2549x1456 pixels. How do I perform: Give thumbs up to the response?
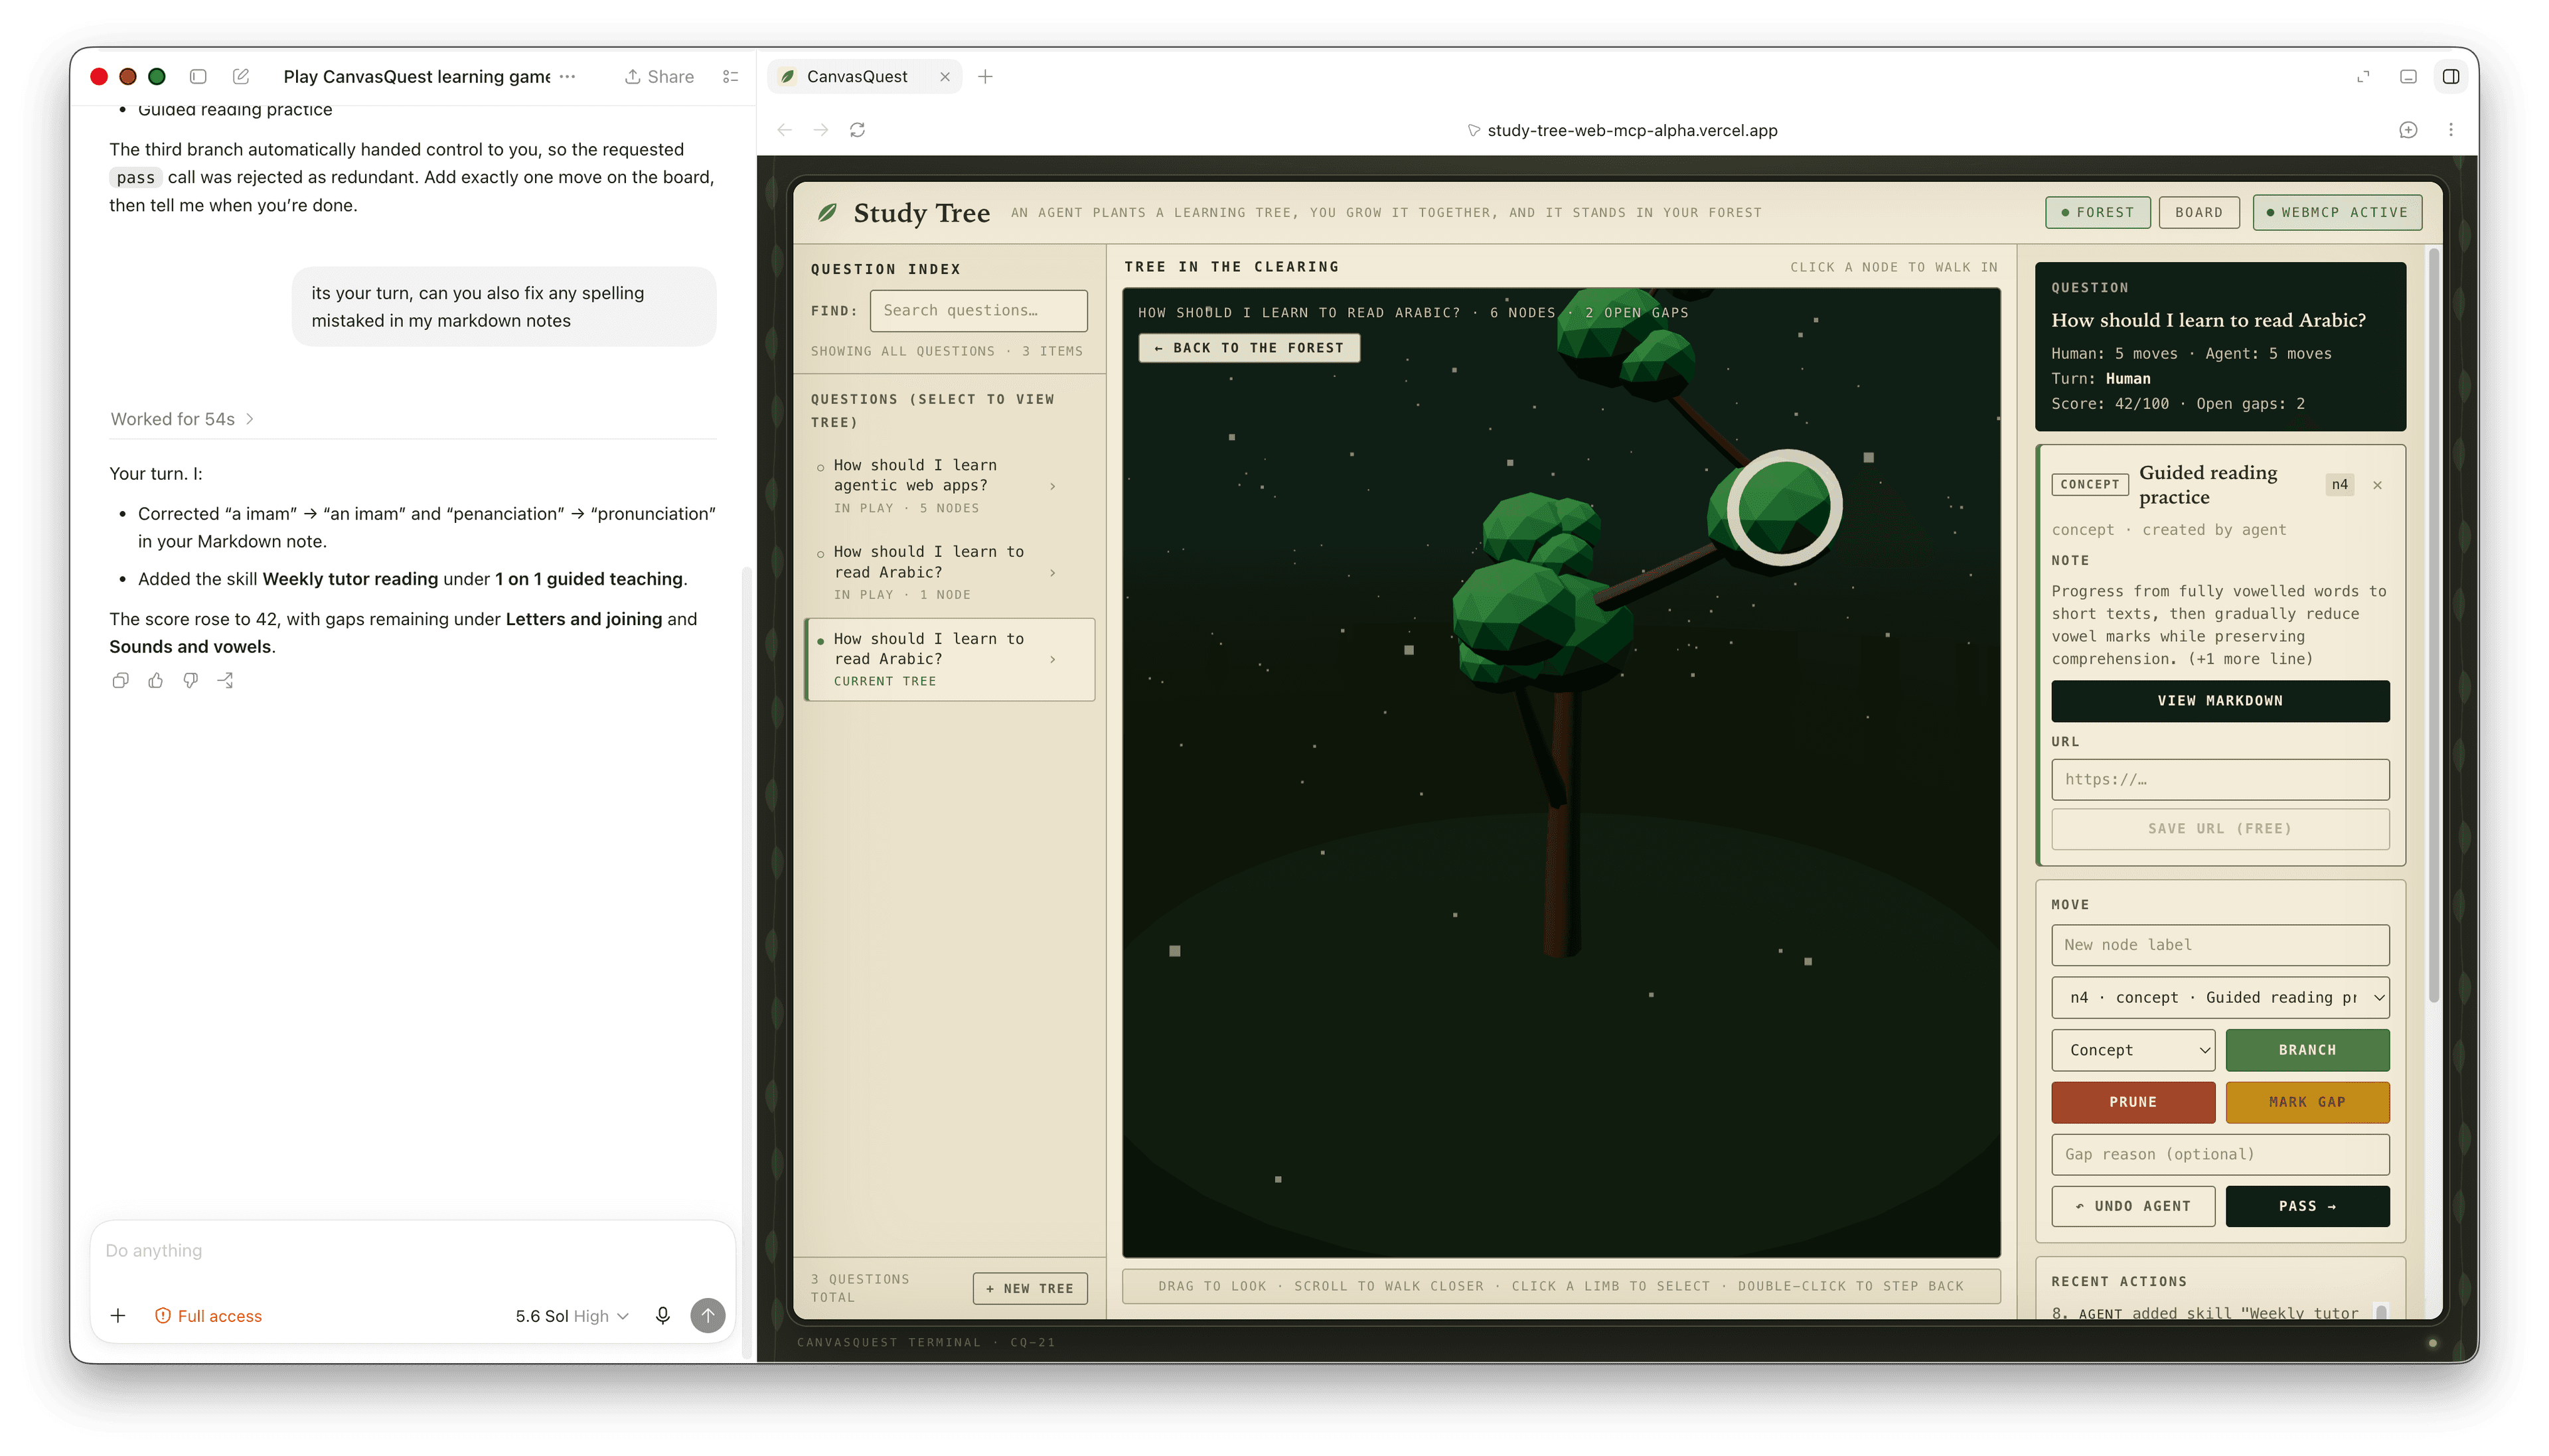point(155,681)
